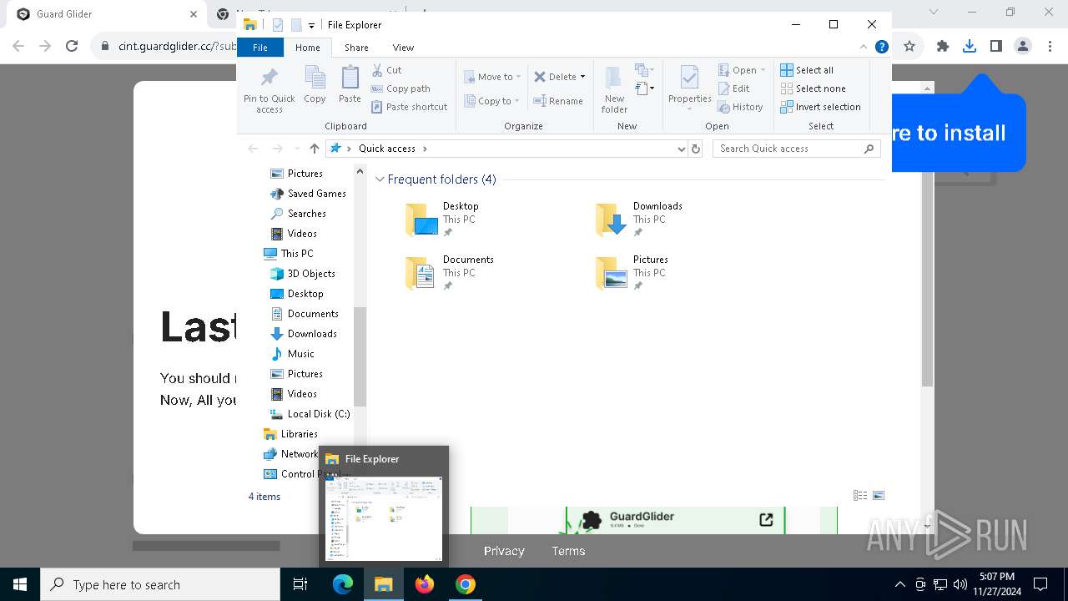This screenshot has width=1068, height=601.
Task: Open Firefox from taskbar
Action: [425, 584]
